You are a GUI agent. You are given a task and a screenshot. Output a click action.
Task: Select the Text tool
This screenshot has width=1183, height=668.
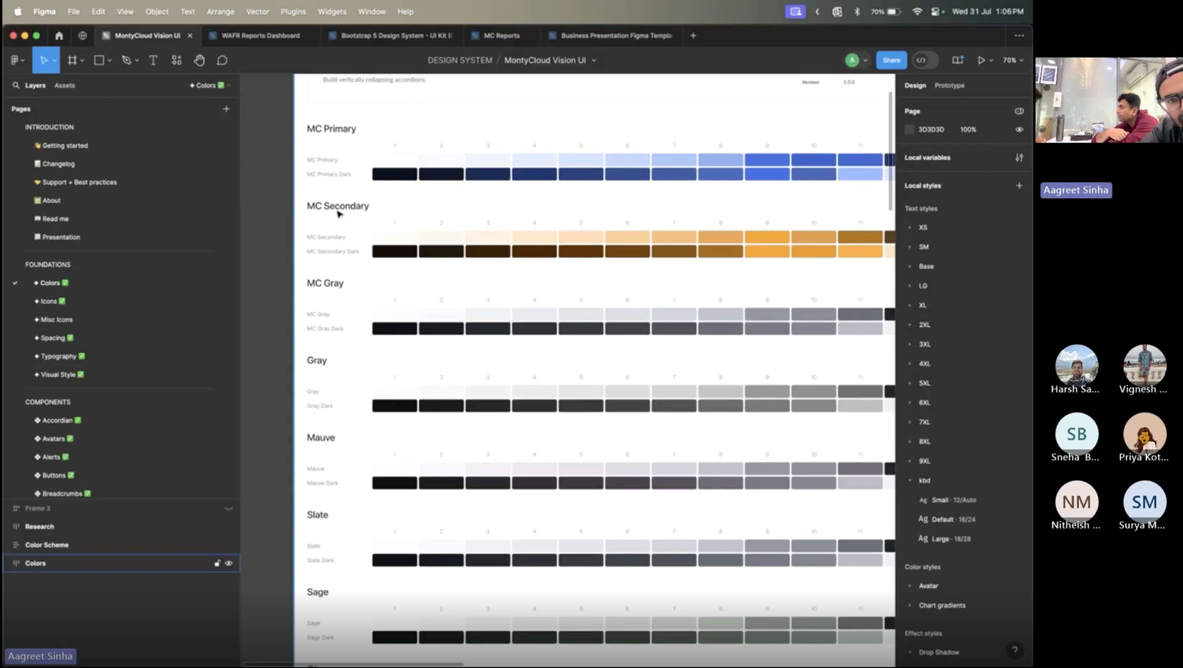153,60
